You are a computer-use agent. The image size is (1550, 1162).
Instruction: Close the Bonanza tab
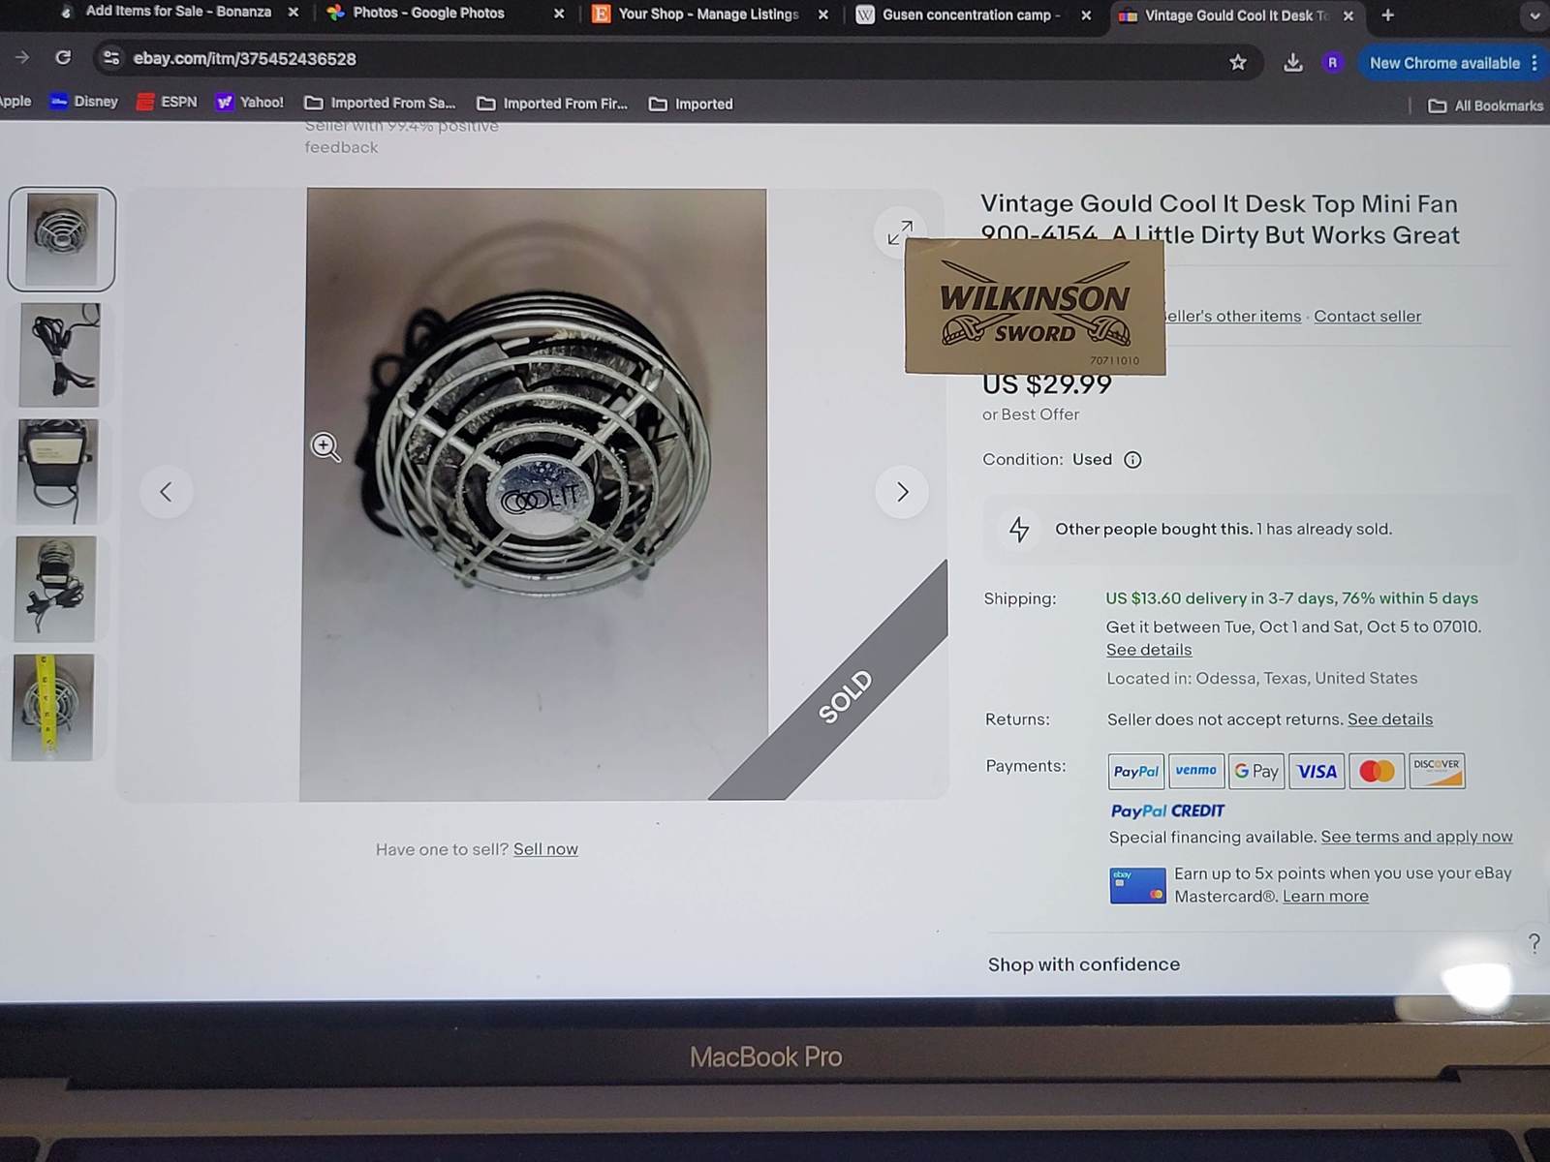[x=293, y=12]
